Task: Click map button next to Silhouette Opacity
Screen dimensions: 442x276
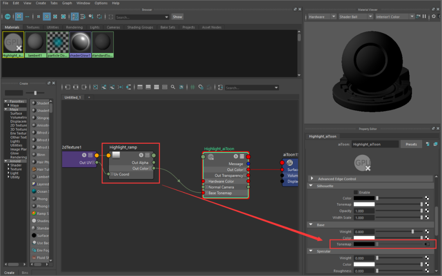Action: coord(427,210)
